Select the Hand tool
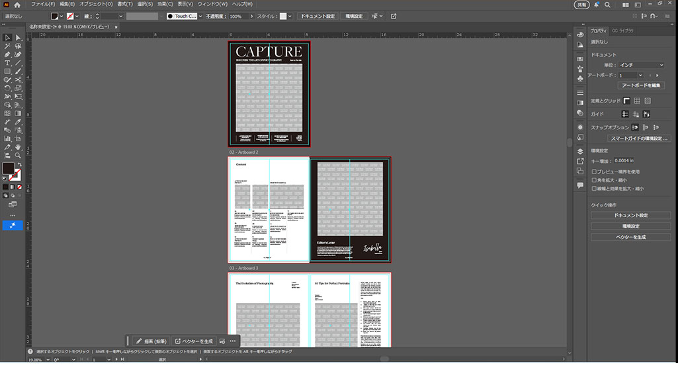This screenshot has height=365, width=678. tap(18, 147)
